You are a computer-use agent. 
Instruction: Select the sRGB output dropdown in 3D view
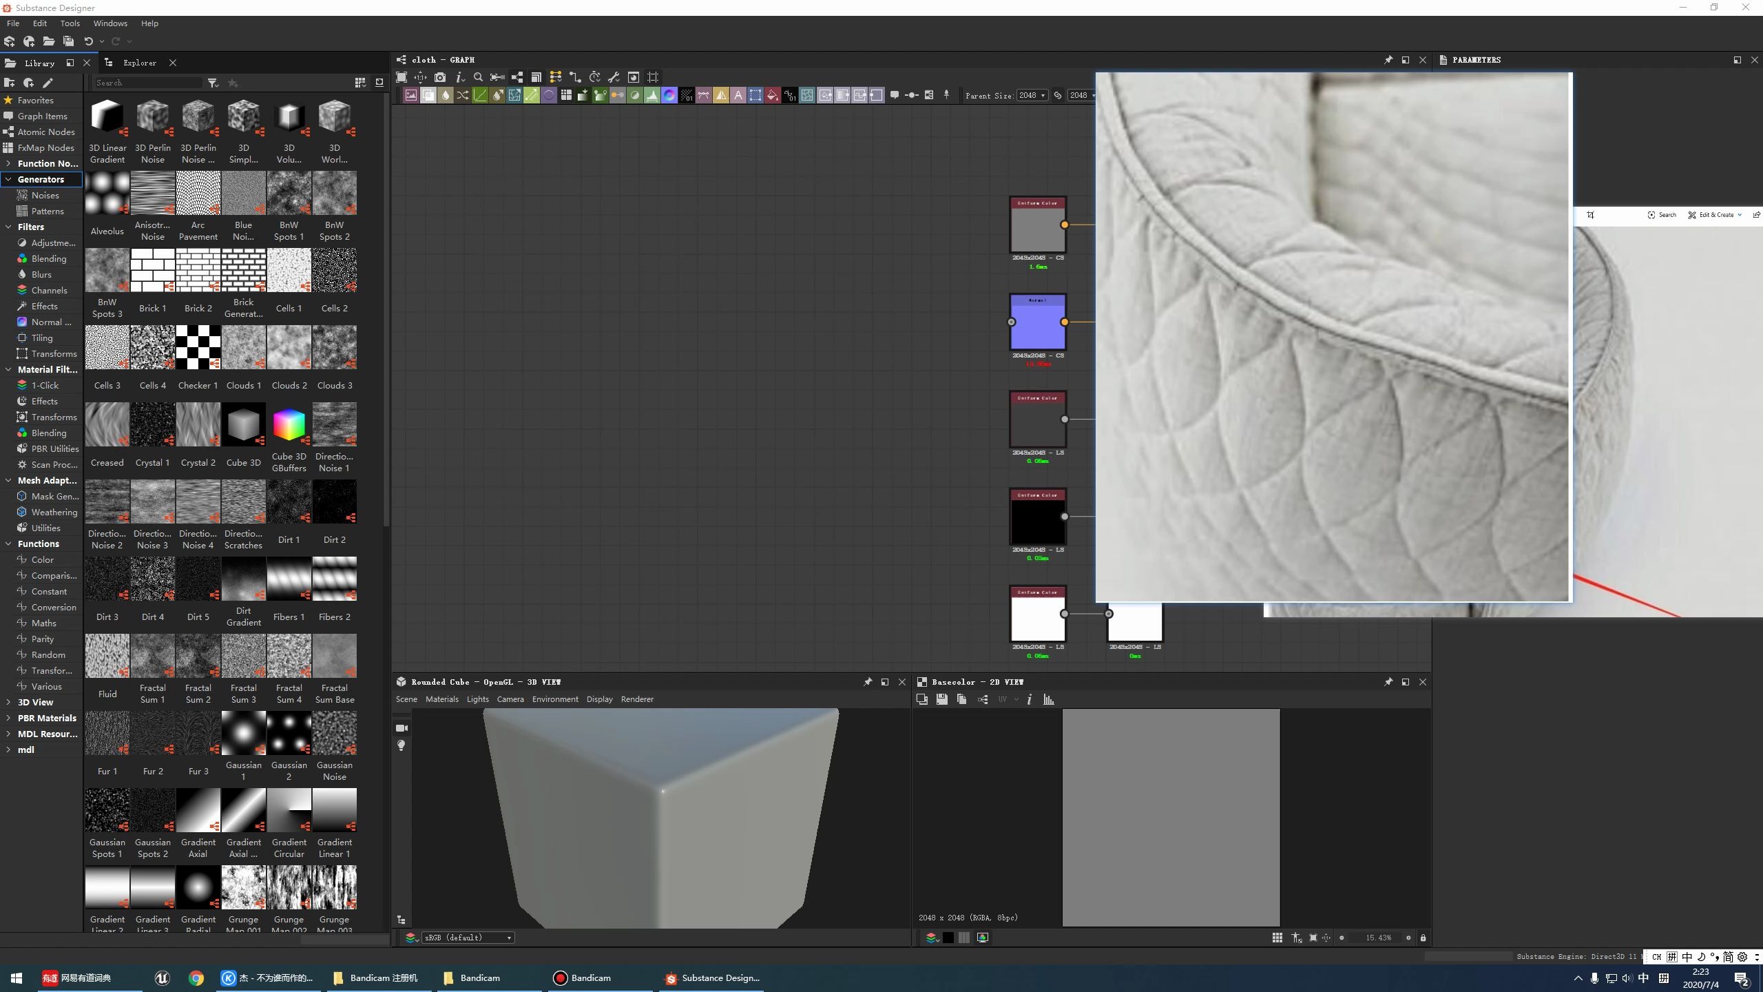[x=466, y=938]
